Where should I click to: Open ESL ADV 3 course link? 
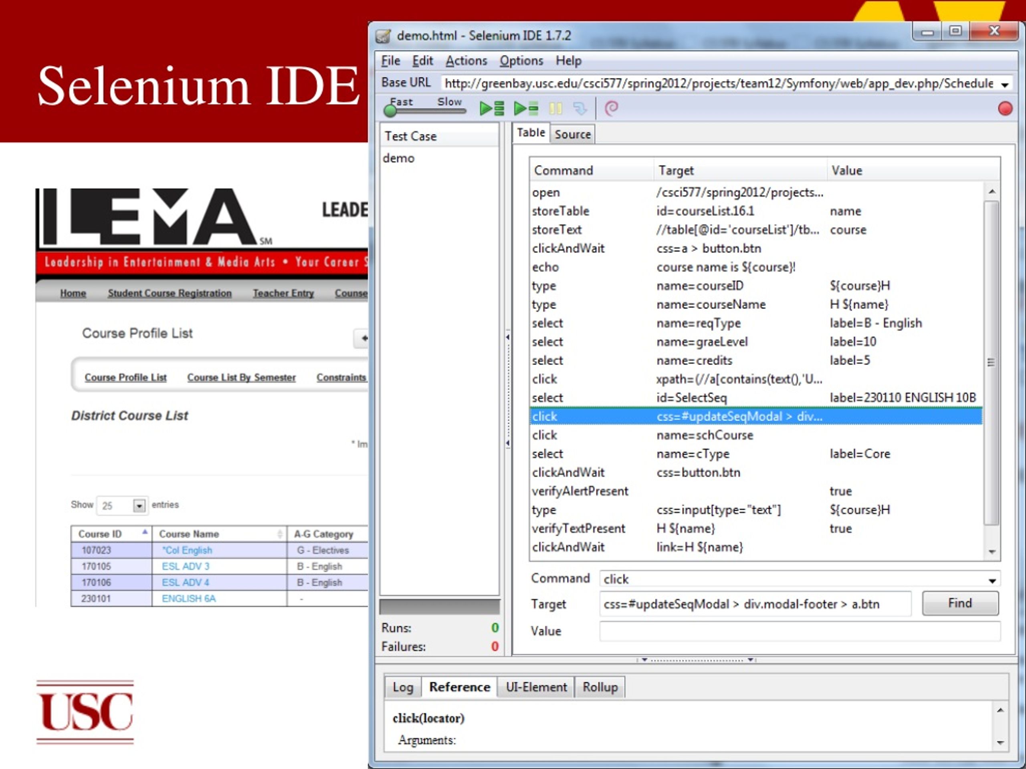186,566
